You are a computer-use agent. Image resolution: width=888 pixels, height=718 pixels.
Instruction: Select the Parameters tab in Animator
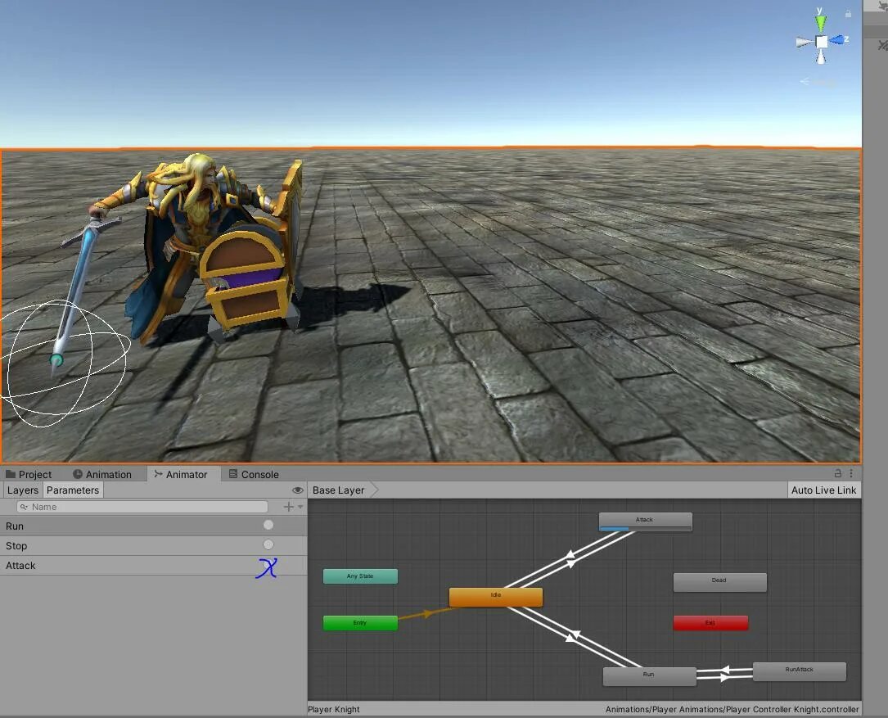(x=73, y=490)
